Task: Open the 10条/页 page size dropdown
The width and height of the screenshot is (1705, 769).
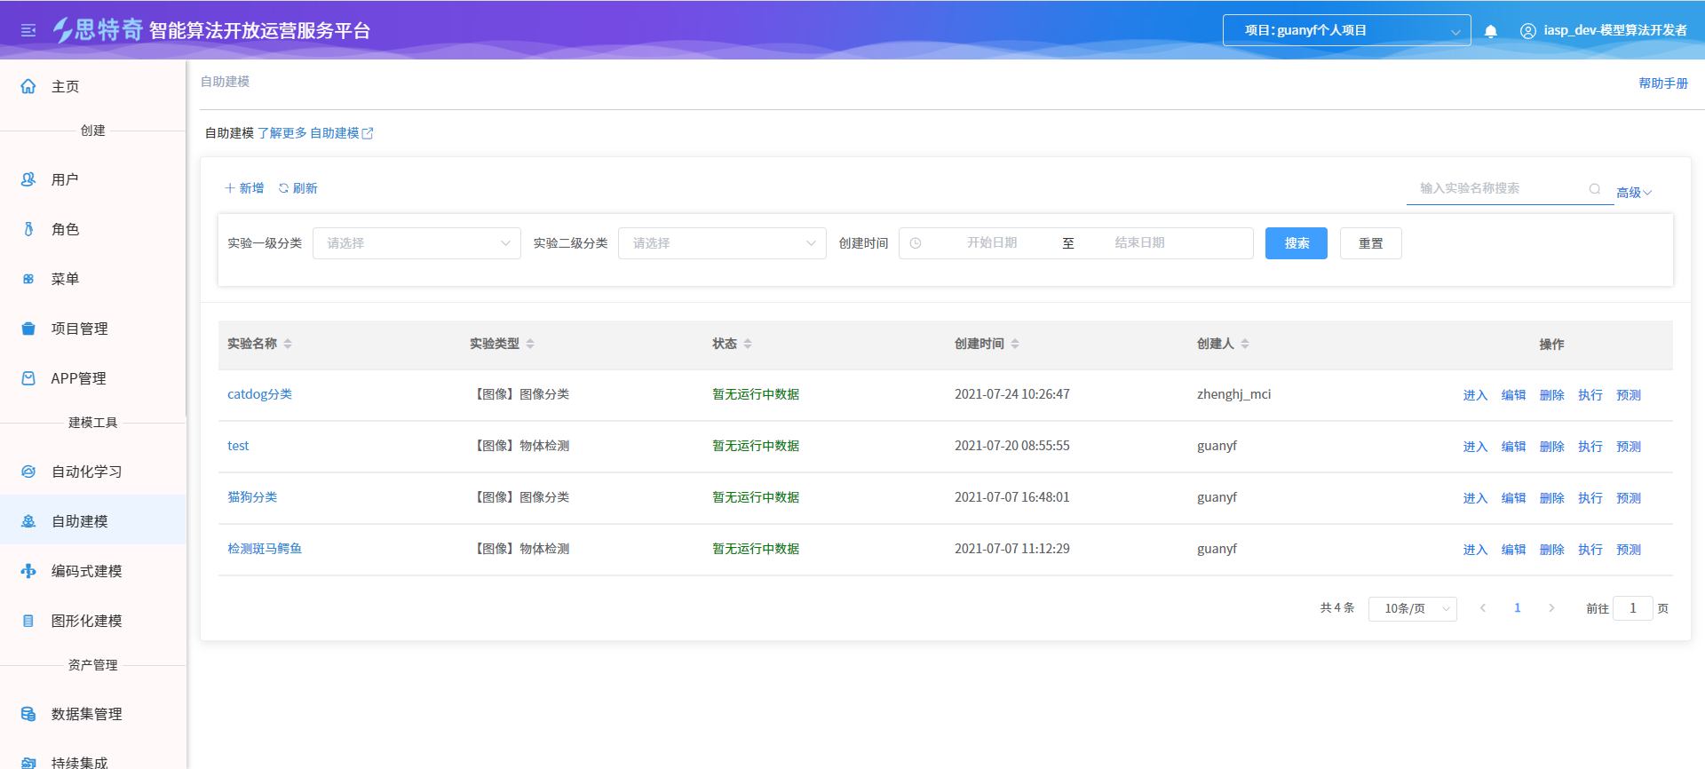Action: pyautogui.click(x=1413, y=608)
